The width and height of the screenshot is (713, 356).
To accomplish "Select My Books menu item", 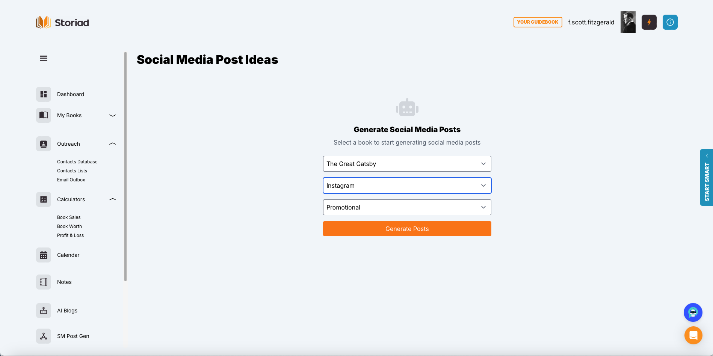I will pyautogui.click(x=69, y=115).
